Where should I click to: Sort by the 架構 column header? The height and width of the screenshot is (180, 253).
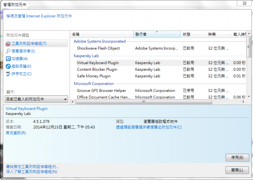pyautogui.click(x=219, y=34)
